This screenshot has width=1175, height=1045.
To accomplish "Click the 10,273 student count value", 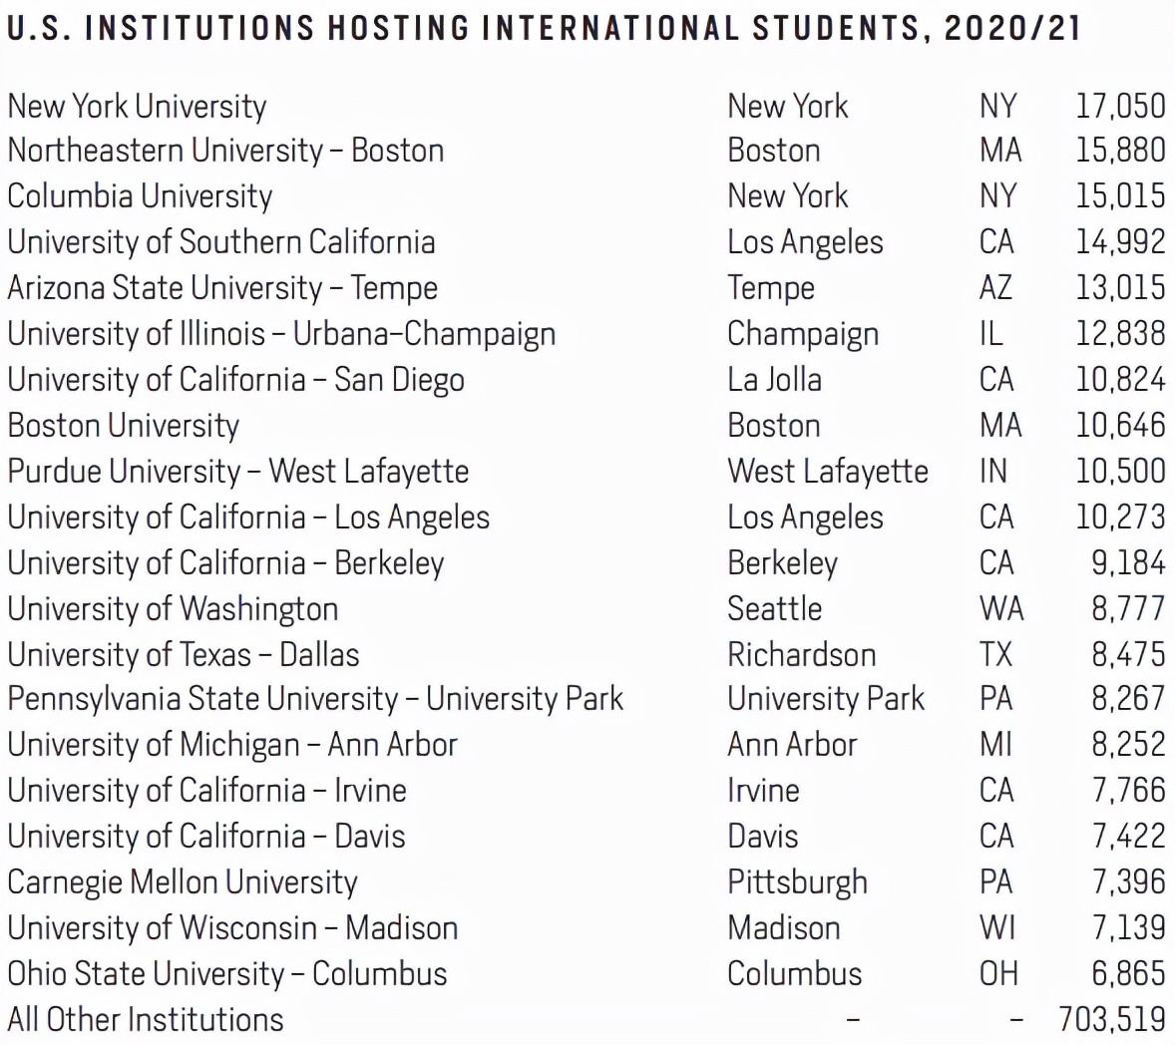I will click(1119, 518).
